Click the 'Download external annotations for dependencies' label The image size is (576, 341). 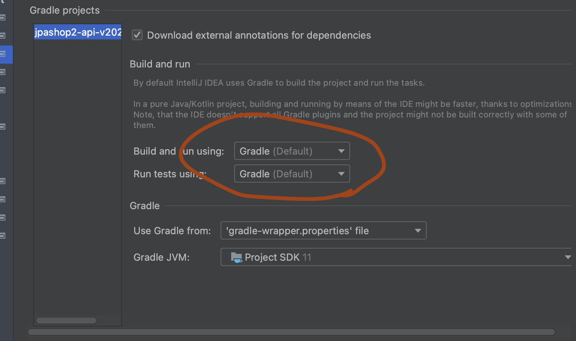[x=259, y=35]
